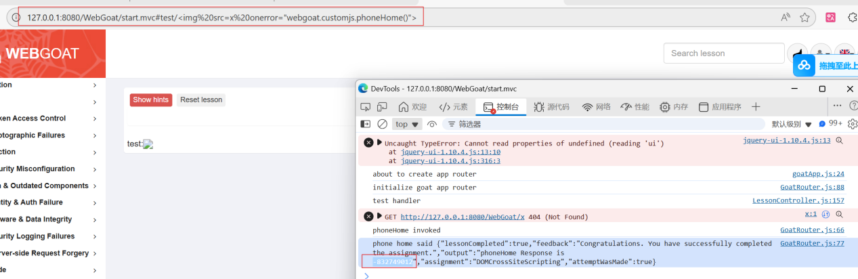The height and width of the screenshot is (279, 858).
Task: Expand the 'ken Access Control' sidebar category
Action: (49, 119)
